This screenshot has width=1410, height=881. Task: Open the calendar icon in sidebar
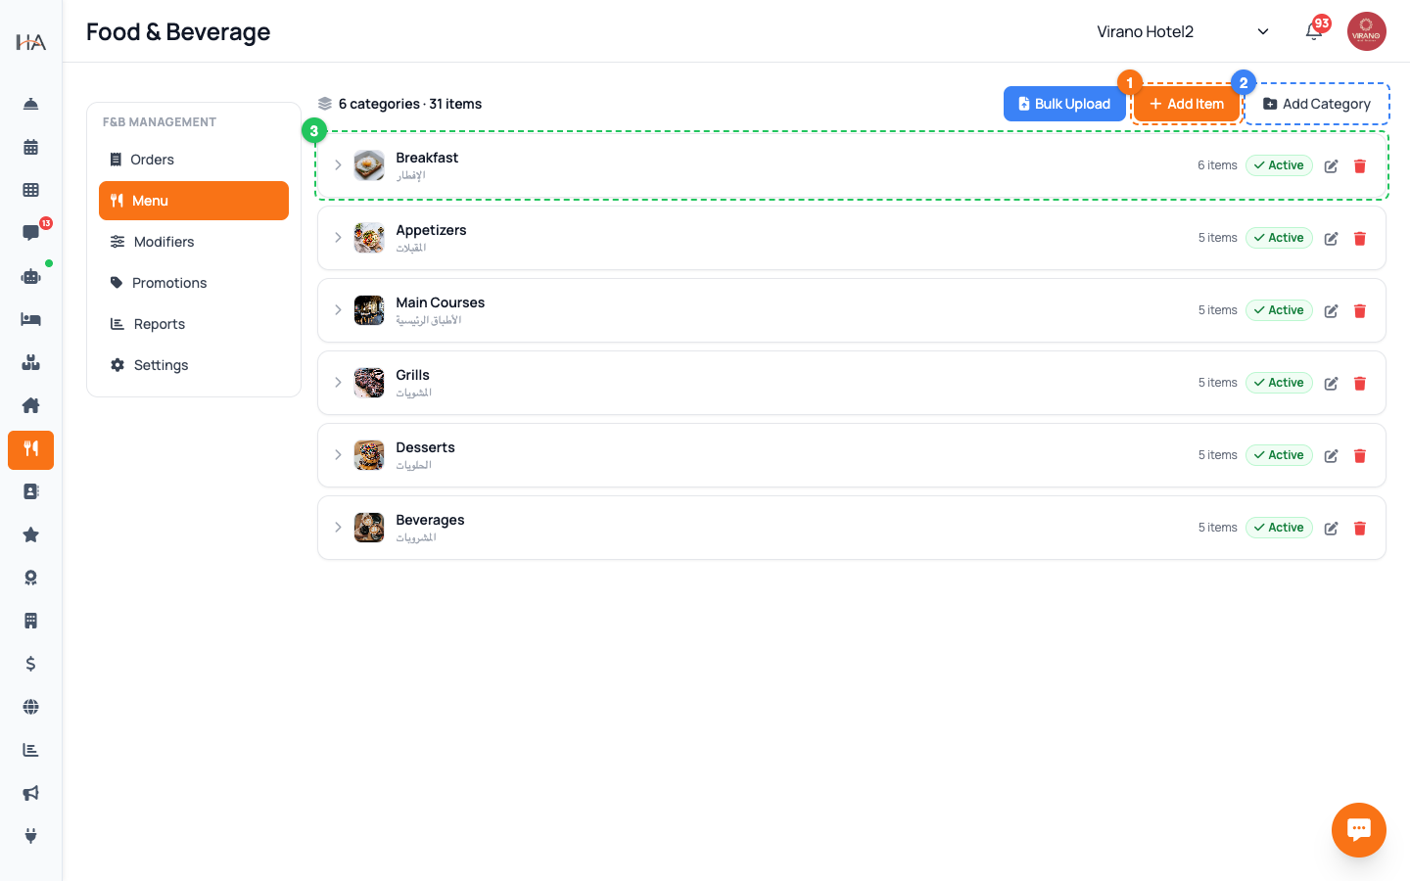pos(31,147)
